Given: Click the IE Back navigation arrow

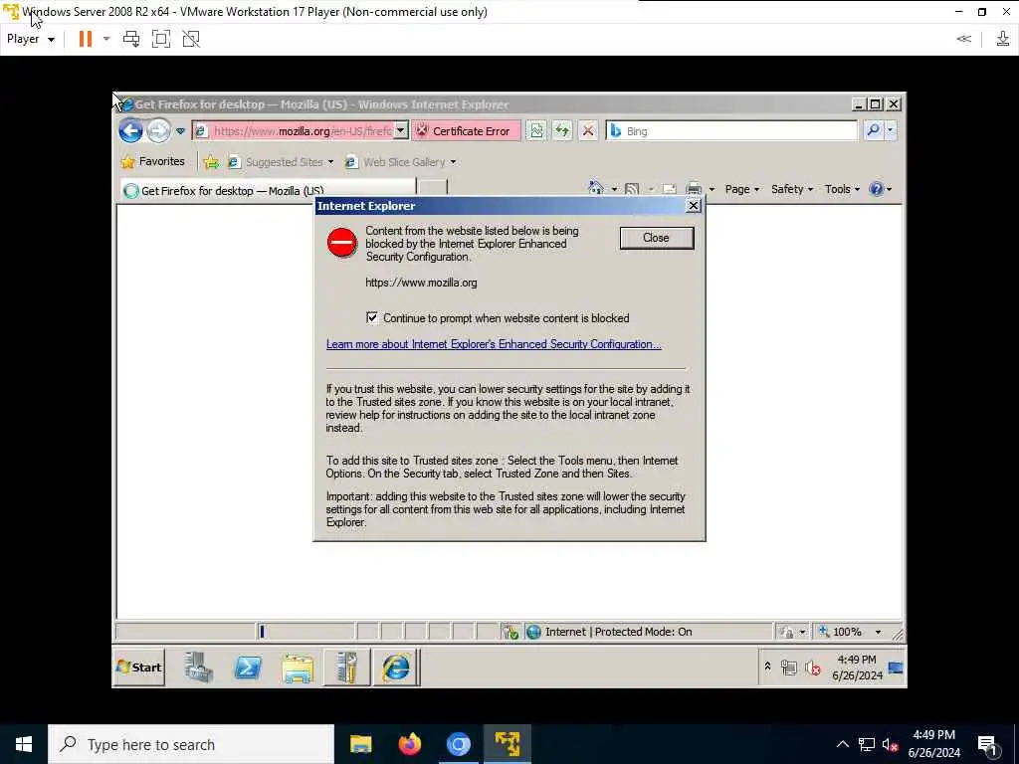Looking at the screenshot, I should [130, 131].
